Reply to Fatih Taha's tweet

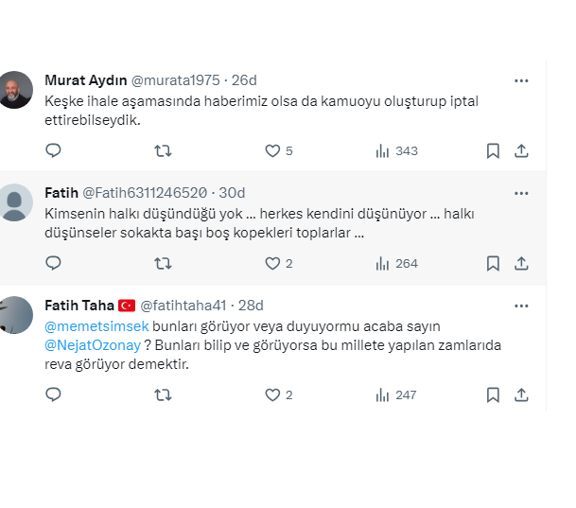[x=53, y=394]
